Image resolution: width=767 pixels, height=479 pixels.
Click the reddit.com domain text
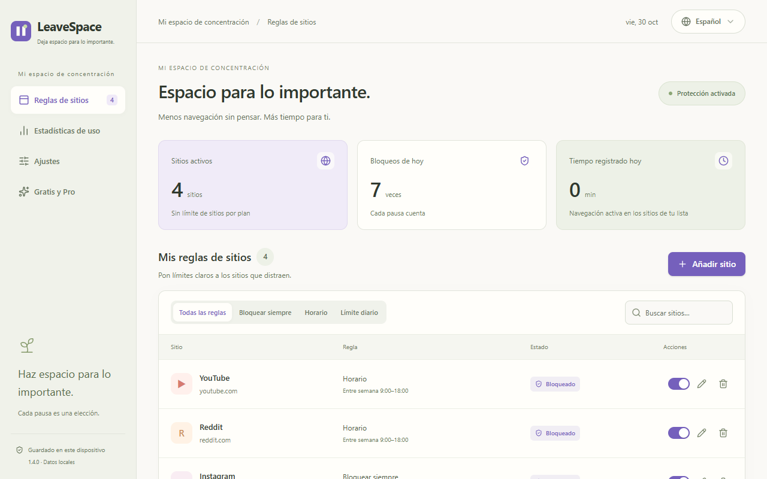(215, 440)
